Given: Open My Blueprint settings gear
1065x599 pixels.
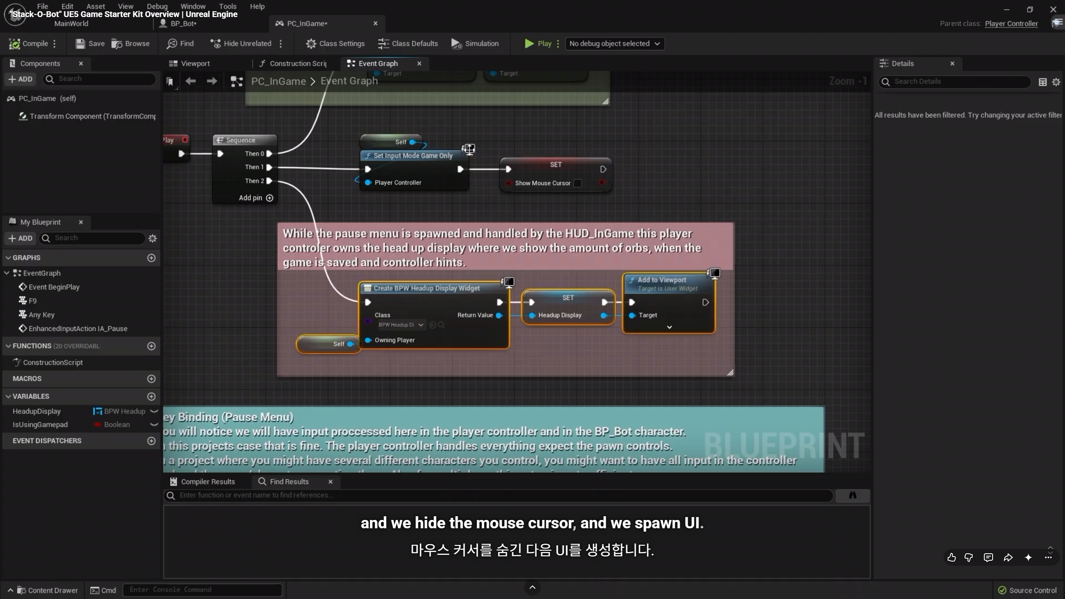Looking at the screenshot, I should tap(153, 238).
